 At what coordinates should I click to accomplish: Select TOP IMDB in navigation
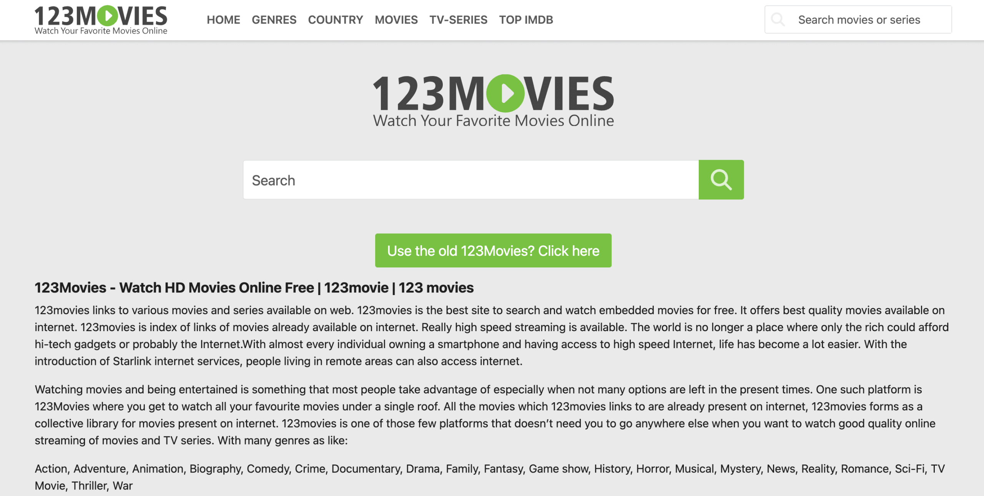pos(526,20)
